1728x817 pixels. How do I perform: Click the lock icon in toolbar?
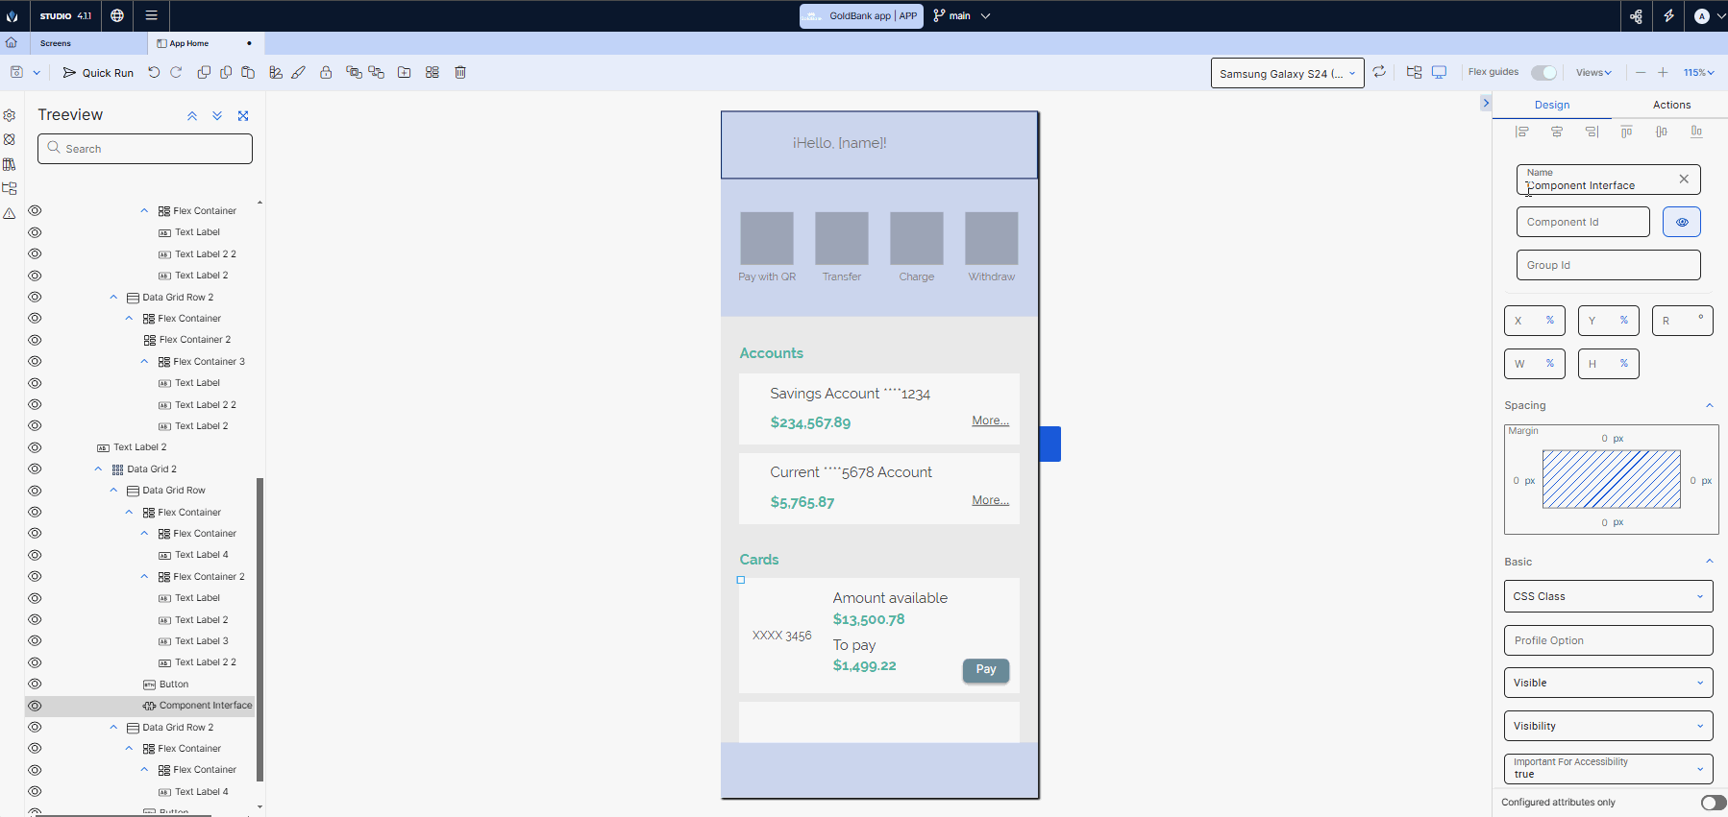point(326,73)
